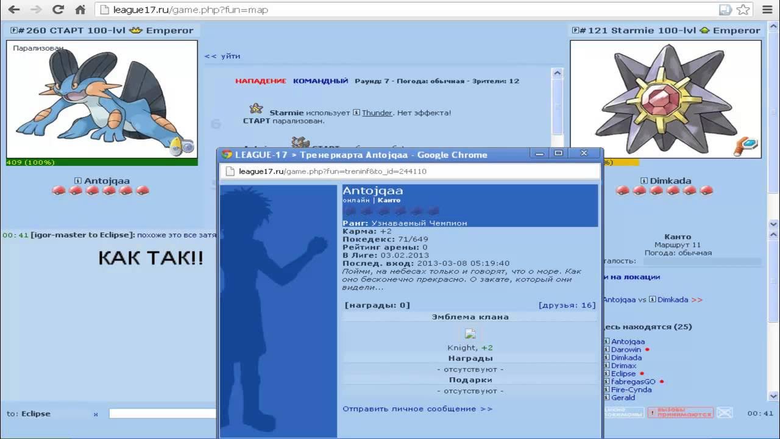Screen dimensions: 780x439
Task: Reload the league17.ru page
Action: (x=58, y=10)
